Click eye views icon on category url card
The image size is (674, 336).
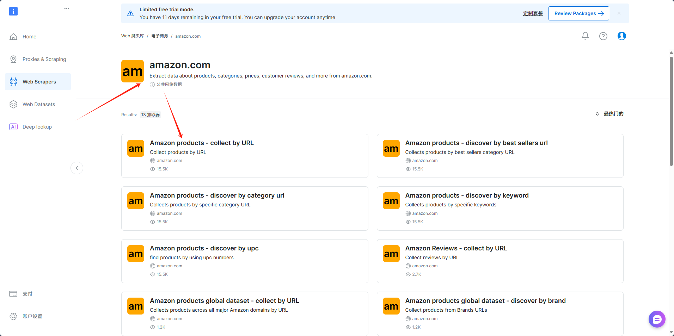point(153,222)
